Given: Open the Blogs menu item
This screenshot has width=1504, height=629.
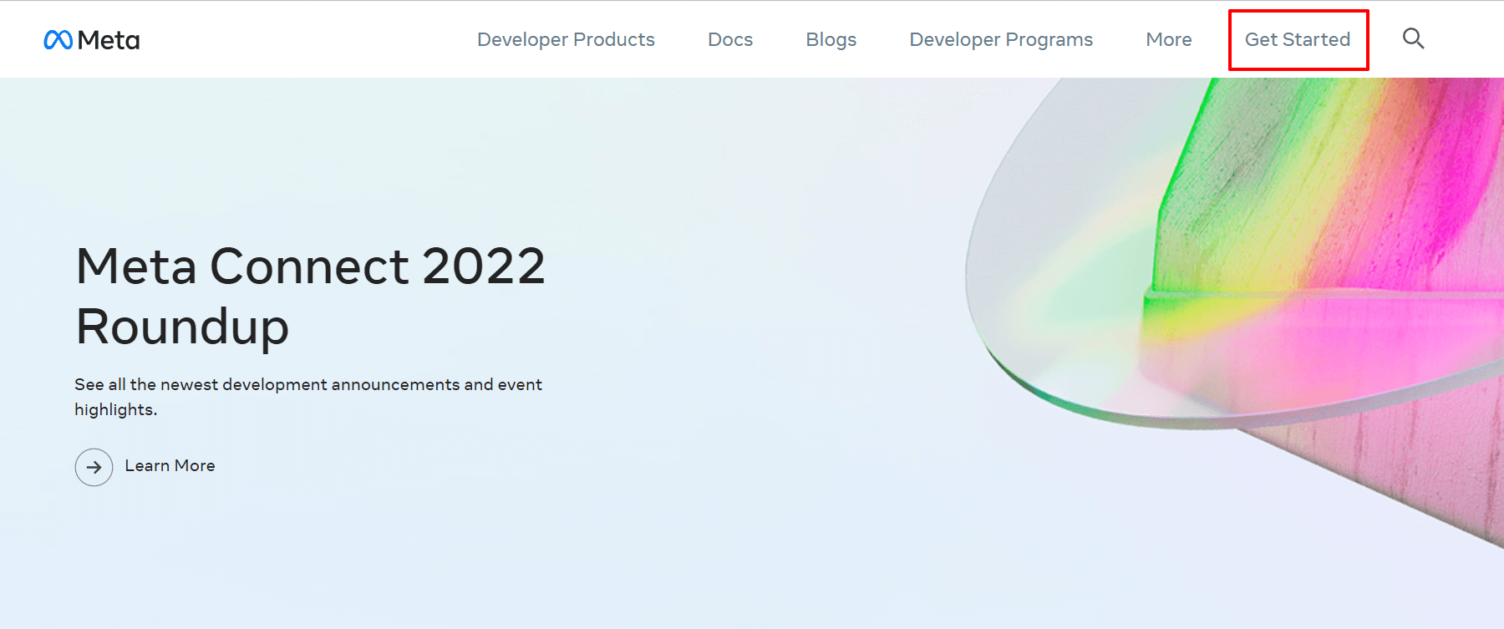Looking at the screenshot, I should (x=831, y=39).
